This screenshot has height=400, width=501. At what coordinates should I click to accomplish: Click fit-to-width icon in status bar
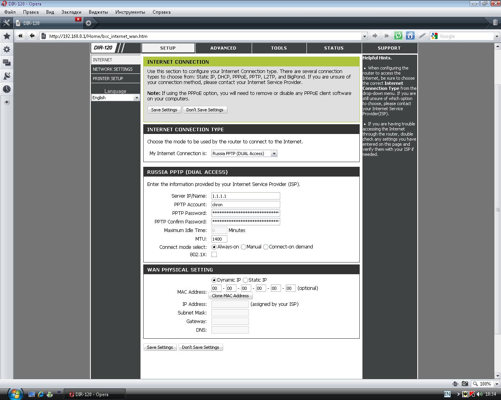[455, 384]
